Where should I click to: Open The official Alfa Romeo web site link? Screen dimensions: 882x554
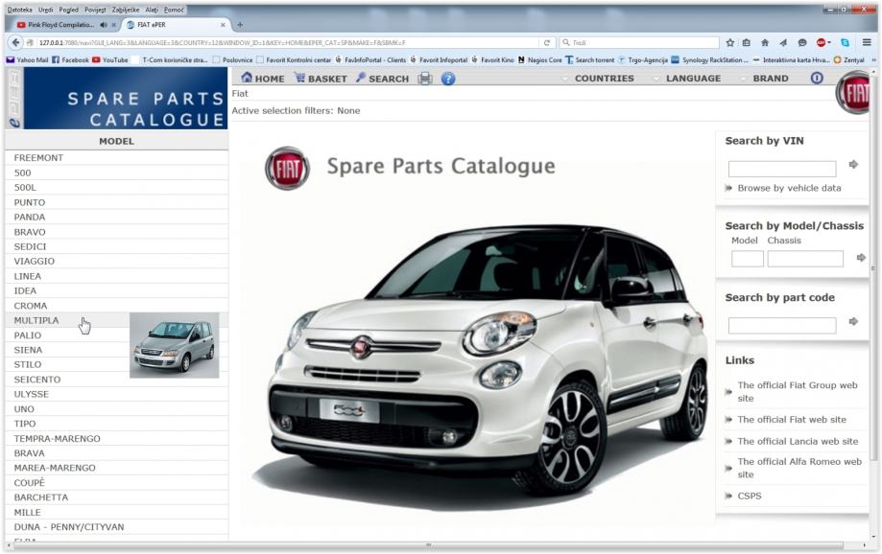click(799, 468)
